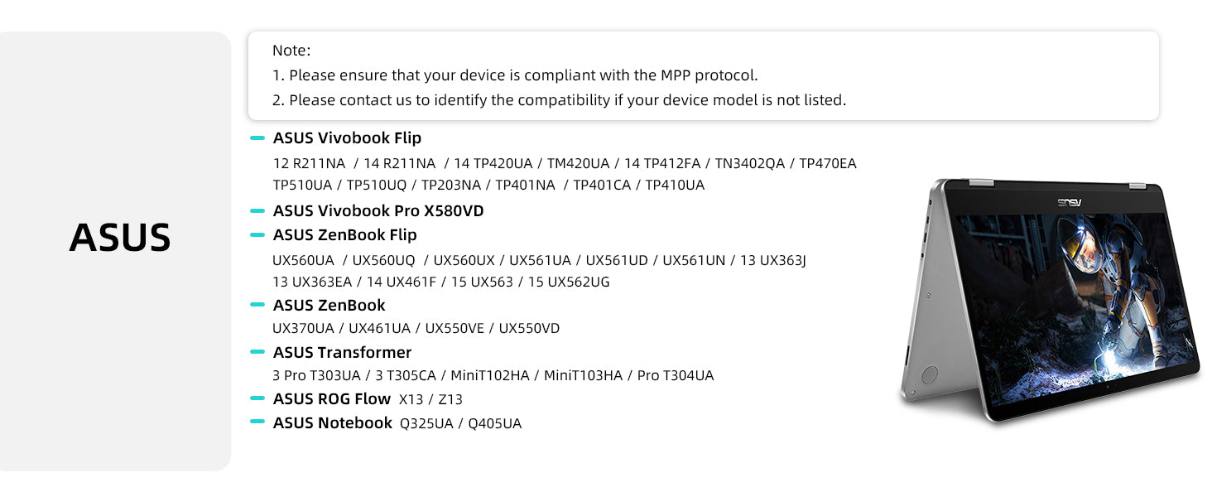Click the large ASUS brand label
The width and height of the screenshot is (1212, 497).
pos(120,238)
